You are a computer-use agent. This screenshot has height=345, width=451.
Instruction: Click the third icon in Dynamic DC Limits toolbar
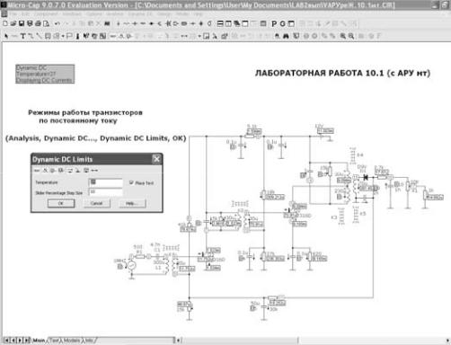pos(53,171)
